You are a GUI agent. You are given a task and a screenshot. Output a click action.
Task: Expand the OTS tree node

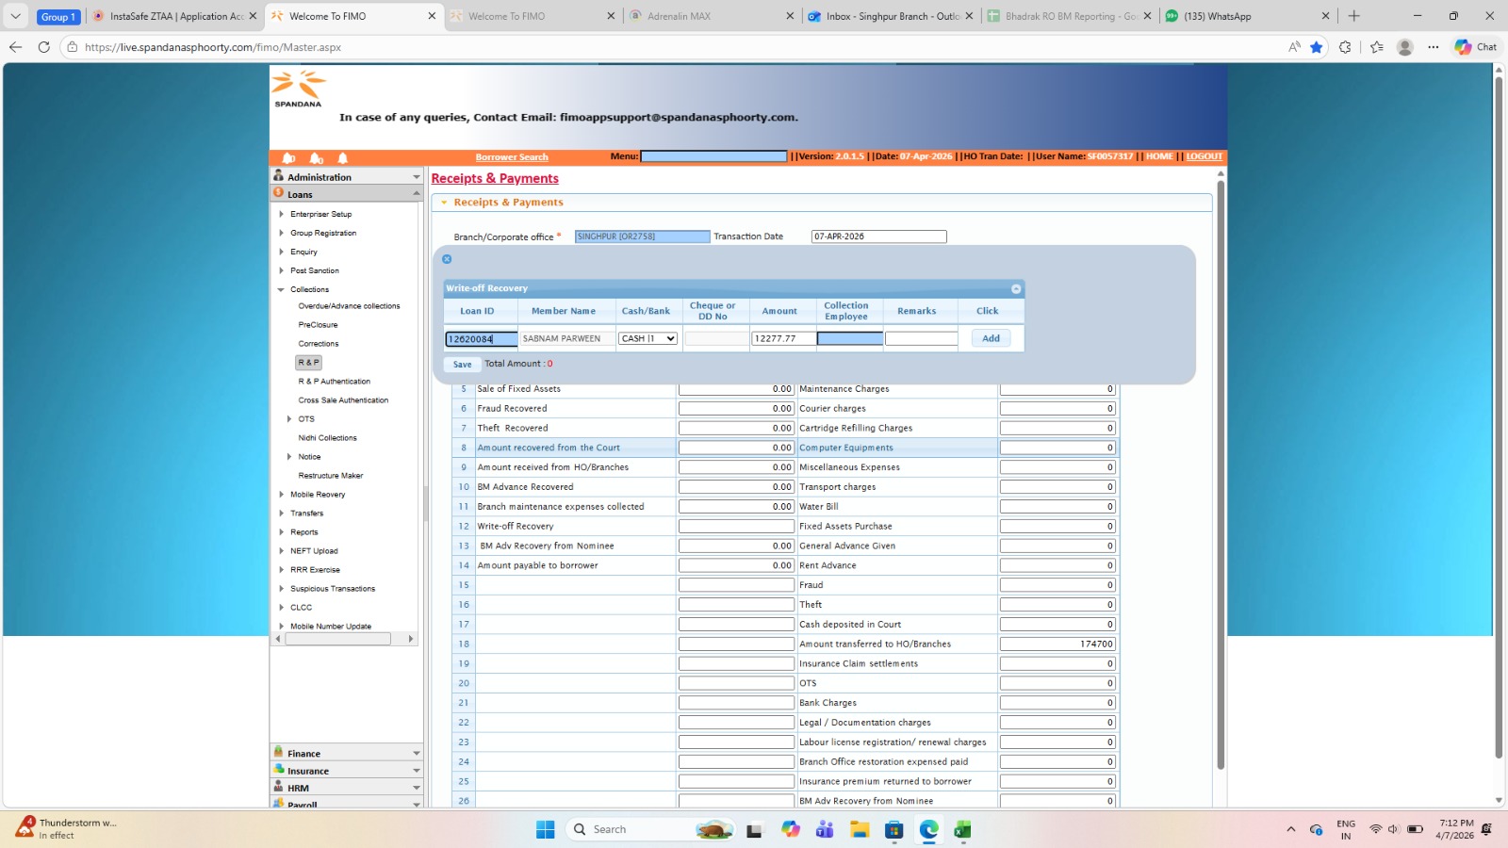pyautogui.click(x=289, y=419)
